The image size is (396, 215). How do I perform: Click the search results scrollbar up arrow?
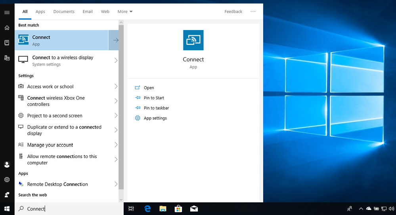pos(121,23)
